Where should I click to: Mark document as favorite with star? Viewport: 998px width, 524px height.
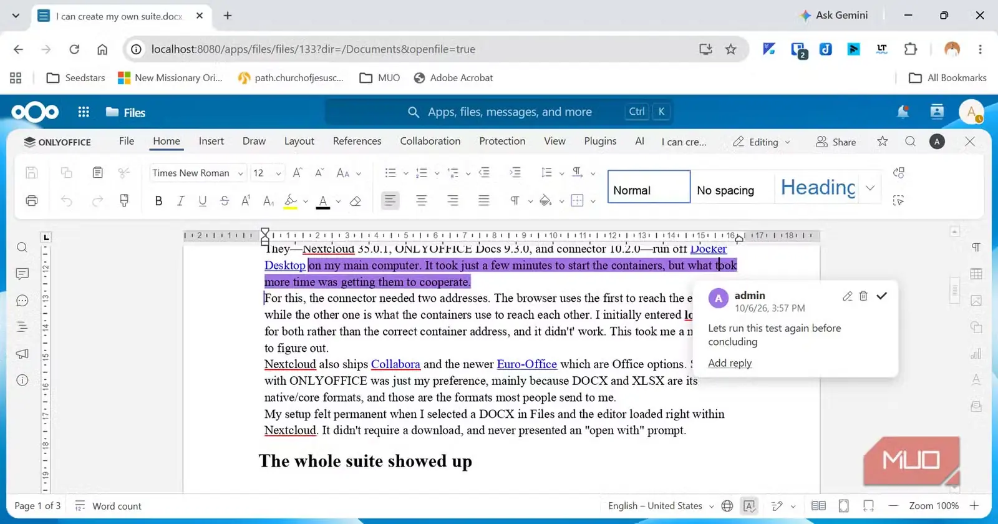click(882, 142)
